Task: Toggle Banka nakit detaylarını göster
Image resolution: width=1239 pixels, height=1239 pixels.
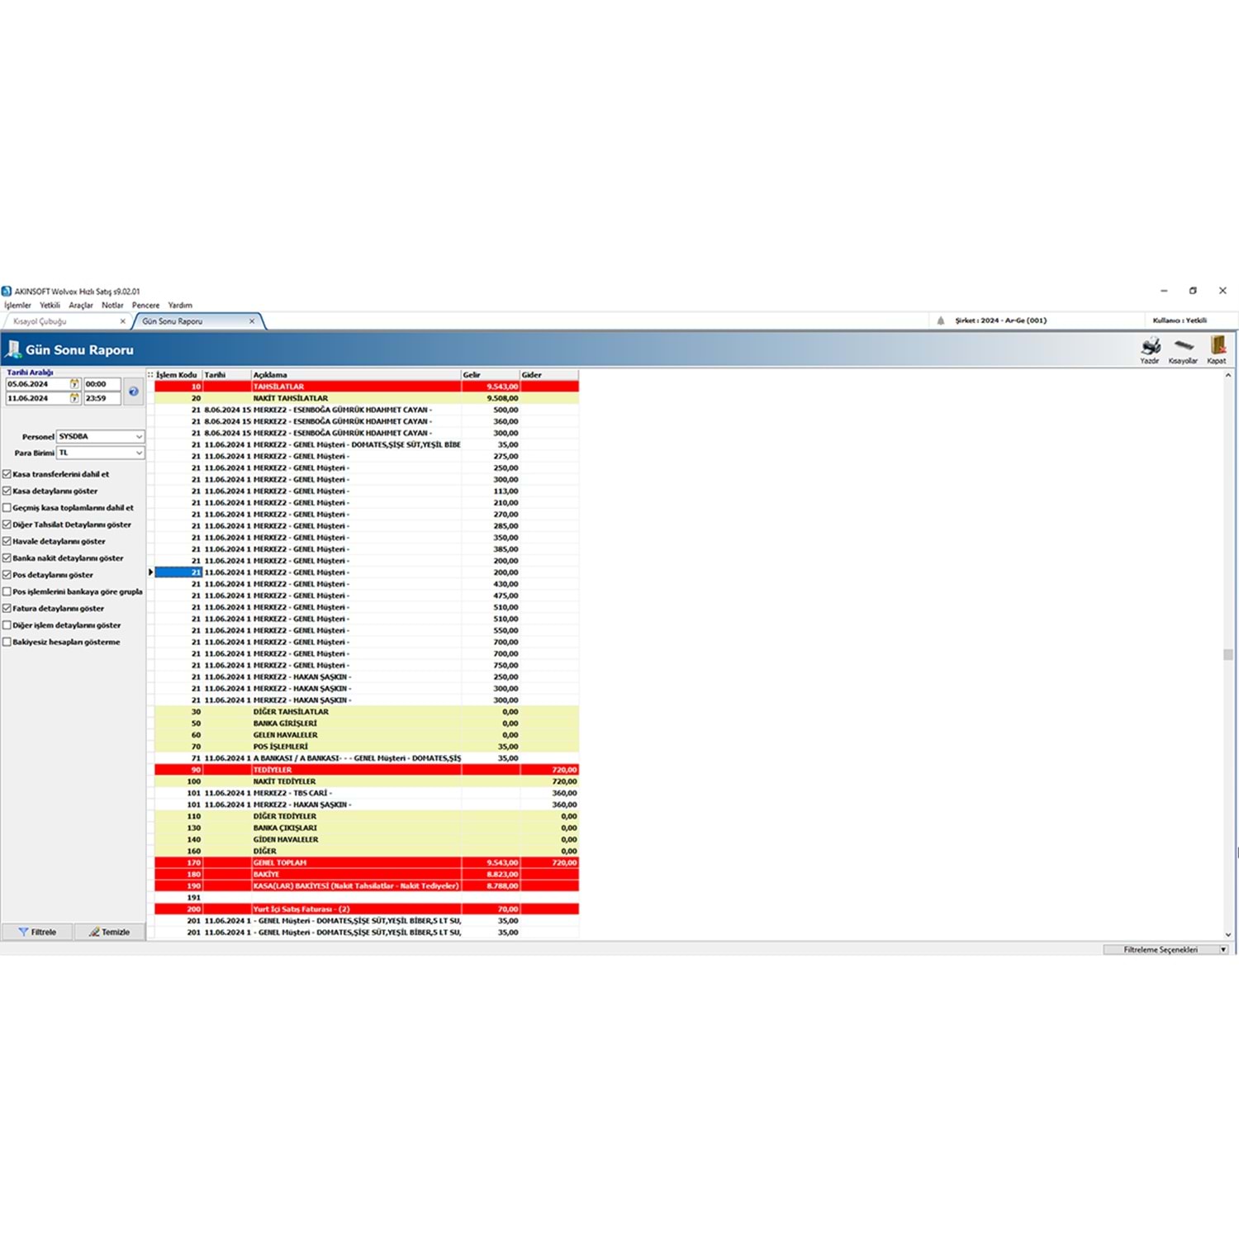Action: (x=7, y=558)
